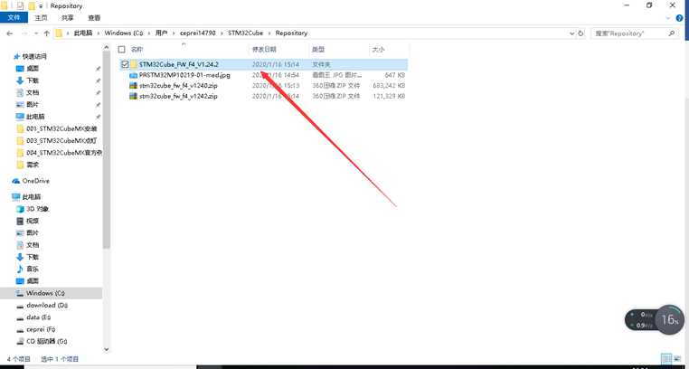The height and width of the screenshot is (369, 689).
Task: Select file PRSTM32MP10219-01-med.jpg
Action: point(184,75)
